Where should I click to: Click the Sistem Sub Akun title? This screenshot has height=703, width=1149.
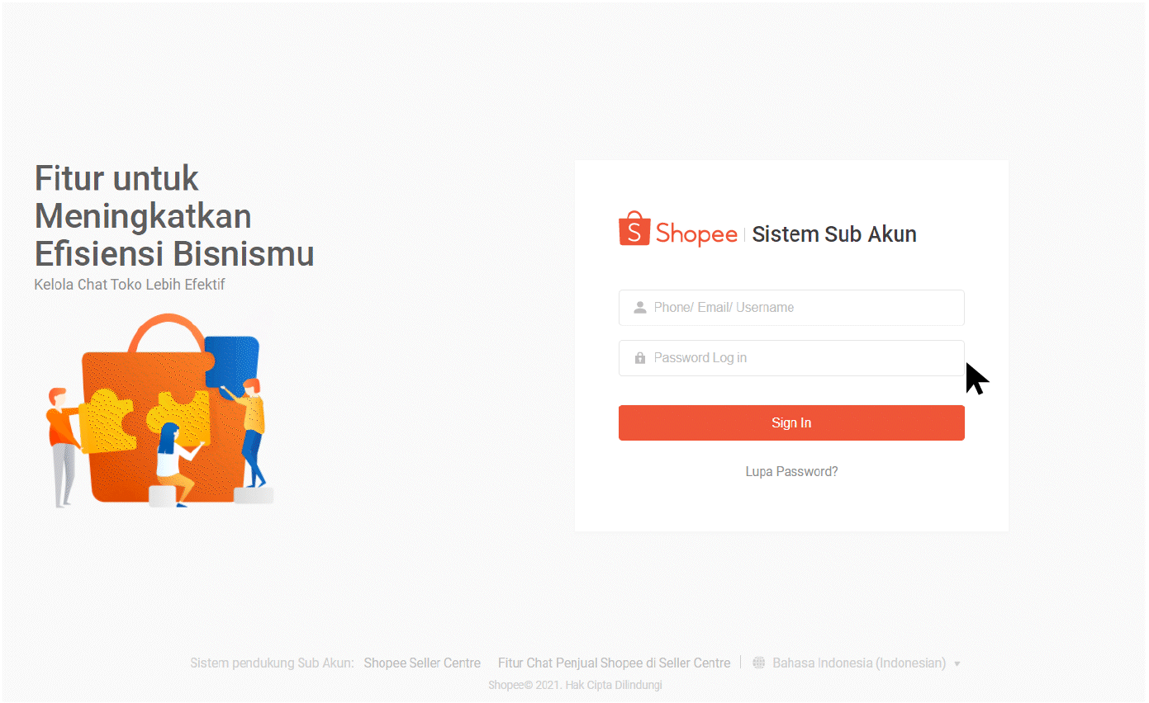834,234
